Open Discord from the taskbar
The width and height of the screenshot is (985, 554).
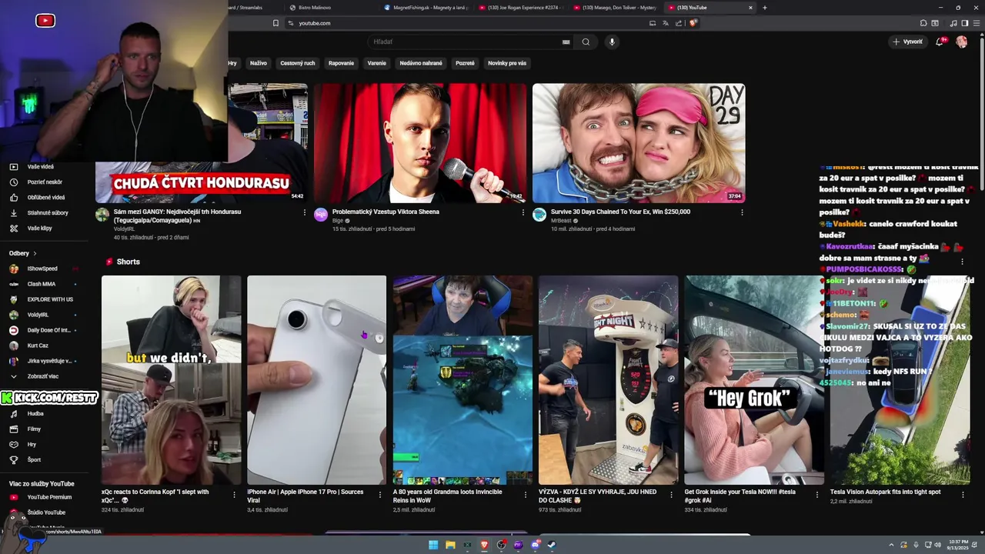(535, 545)
